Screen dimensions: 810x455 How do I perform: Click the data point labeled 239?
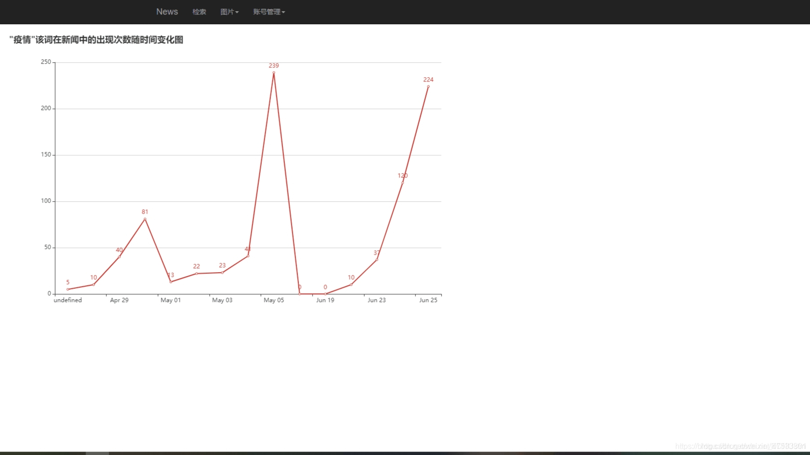[x=274, y=73]
